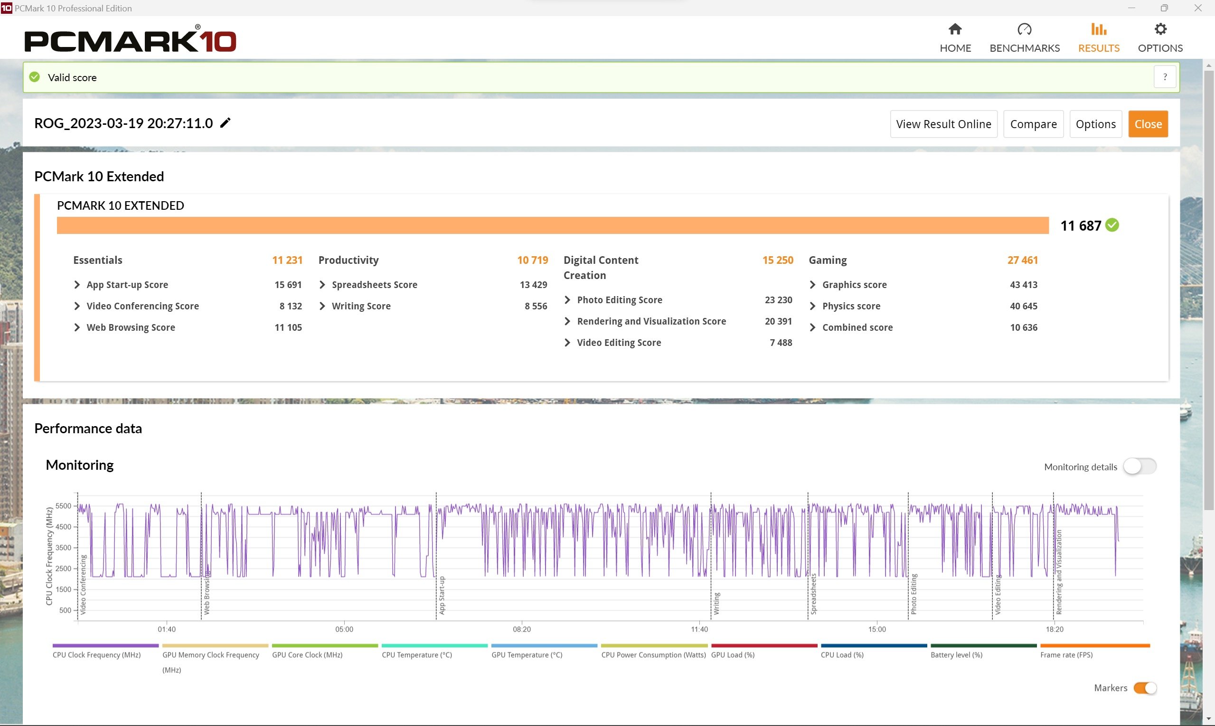Viewport: 1215px width, 726px height.
Task: Click the App Start-up chart marker
Action: coord(442,595)
